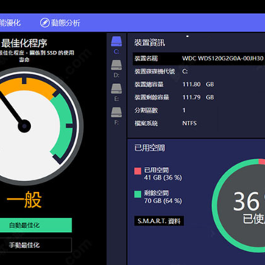
Task: Click the partition count value 1
Action: coord(184,110)
